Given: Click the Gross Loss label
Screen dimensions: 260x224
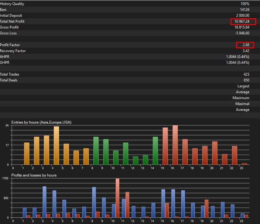Looking at the screenshot, I should (x=8, y=33).
